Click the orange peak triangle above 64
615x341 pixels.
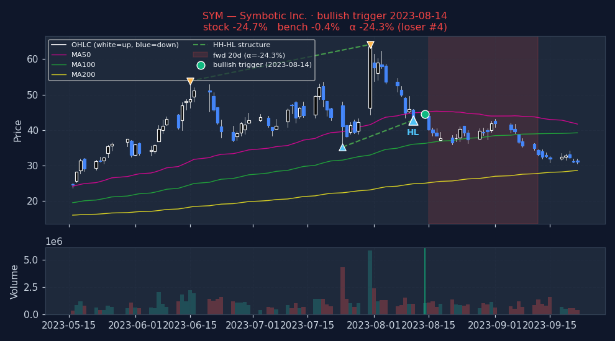pos(370,45)
